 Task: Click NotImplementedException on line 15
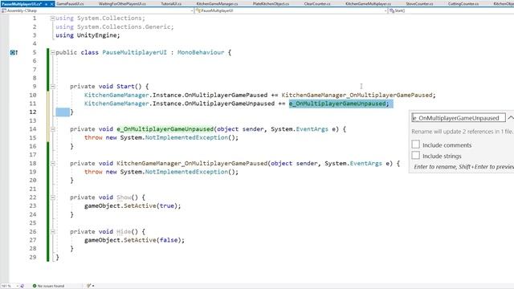coord(186,137)
